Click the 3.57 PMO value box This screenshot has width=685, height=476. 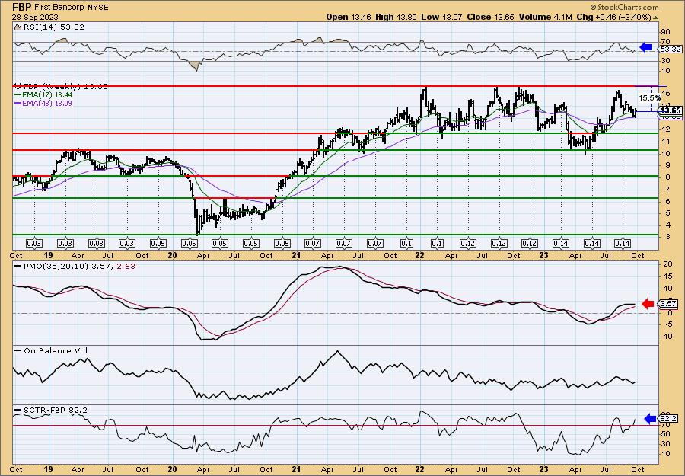(x=670, y=304)
